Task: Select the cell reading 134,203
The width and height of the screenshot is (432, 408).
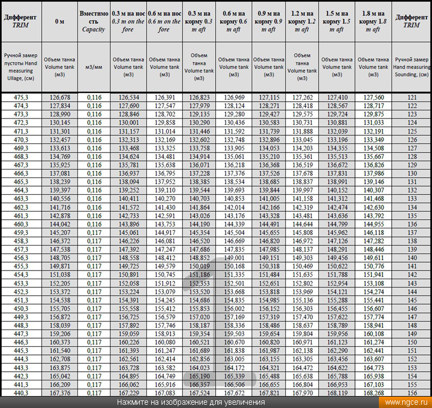Action: pos(302,148)
